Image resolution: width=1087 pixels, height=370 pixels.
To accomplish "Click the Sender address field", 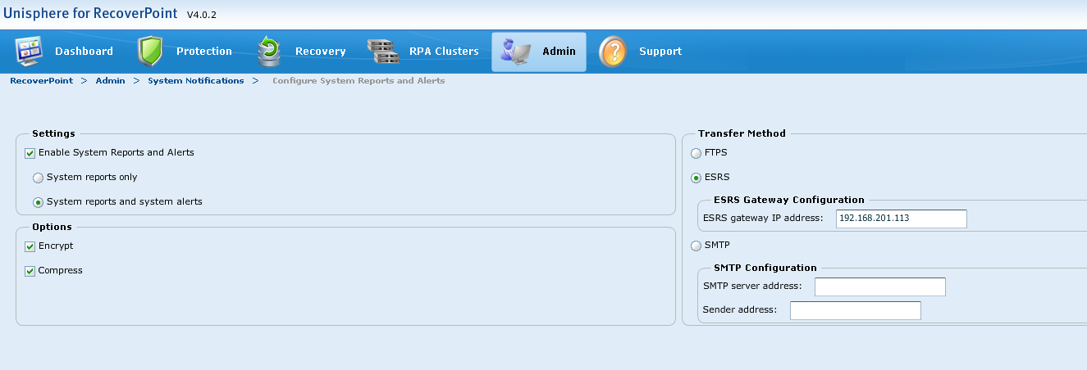I will point(856,310).
